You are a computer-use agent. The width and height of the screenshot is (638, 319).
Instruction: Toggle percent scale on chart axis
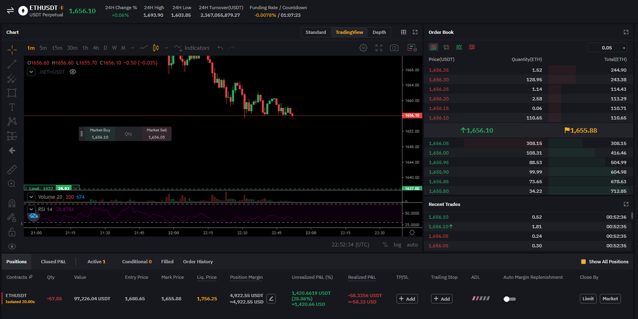385,245
